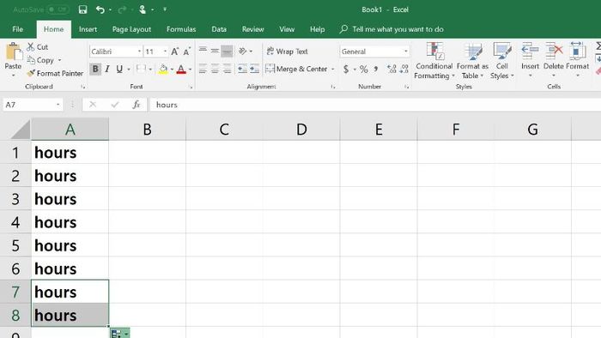
Task: Switch to the Formulas tab
Action: [181, 29]
